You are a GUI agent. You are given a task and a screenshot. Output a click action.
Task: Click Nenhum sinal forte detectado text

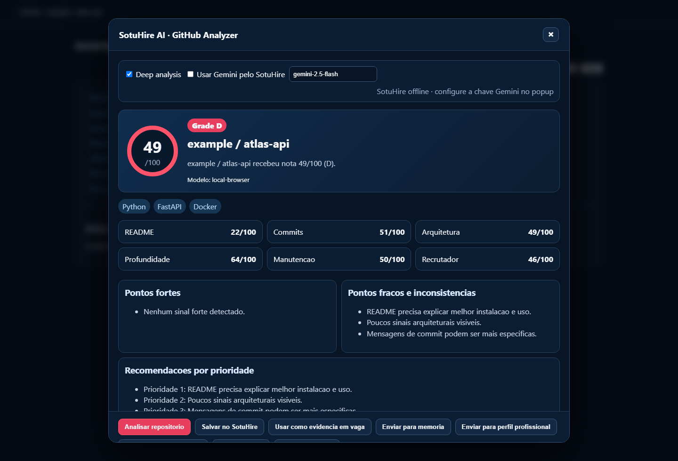194,311
